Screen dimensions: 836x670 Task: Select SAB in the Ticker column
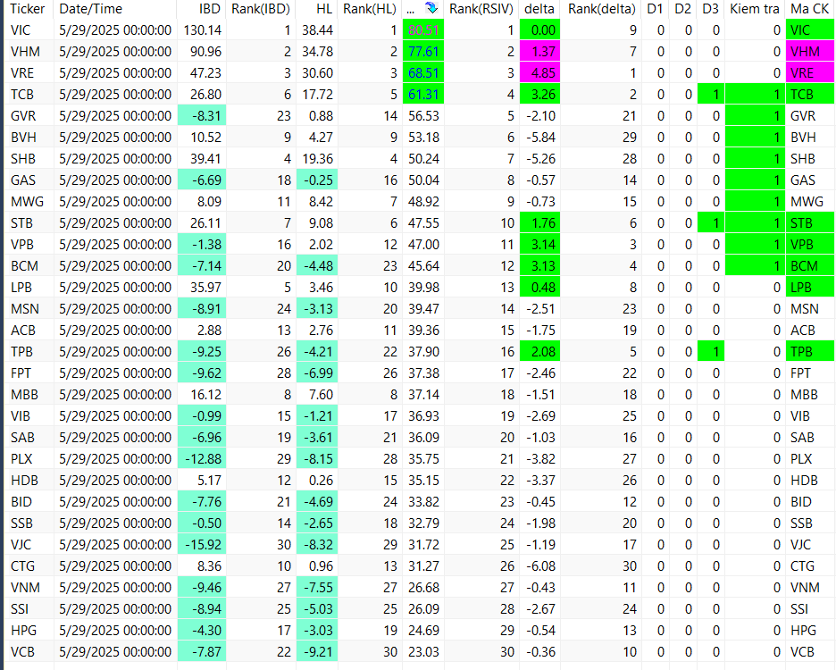pos(22,438)
